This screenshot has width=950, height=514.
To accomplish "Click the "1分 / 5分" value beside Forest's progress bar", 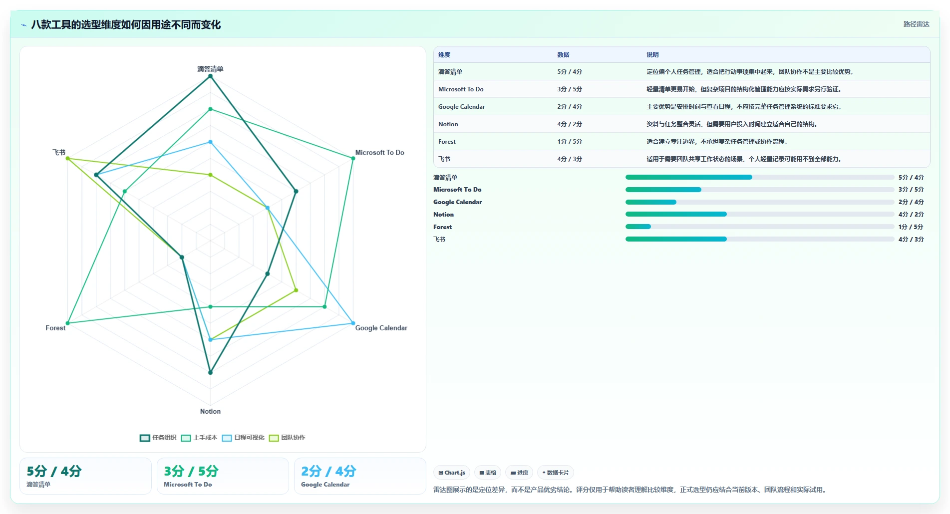I will (911, 227).
